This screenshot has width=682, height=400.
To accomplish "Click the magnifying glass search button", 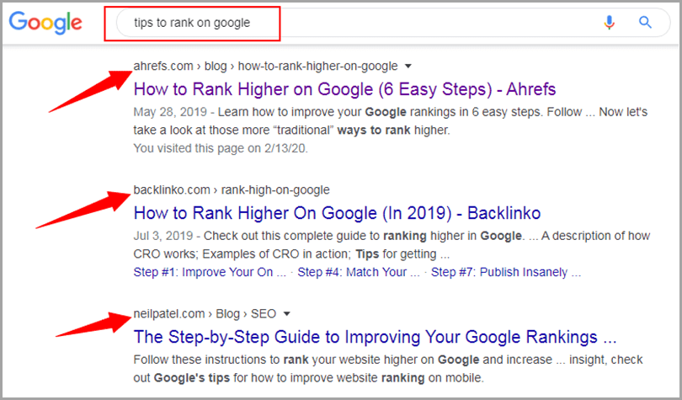I will (x=645, y=22).
